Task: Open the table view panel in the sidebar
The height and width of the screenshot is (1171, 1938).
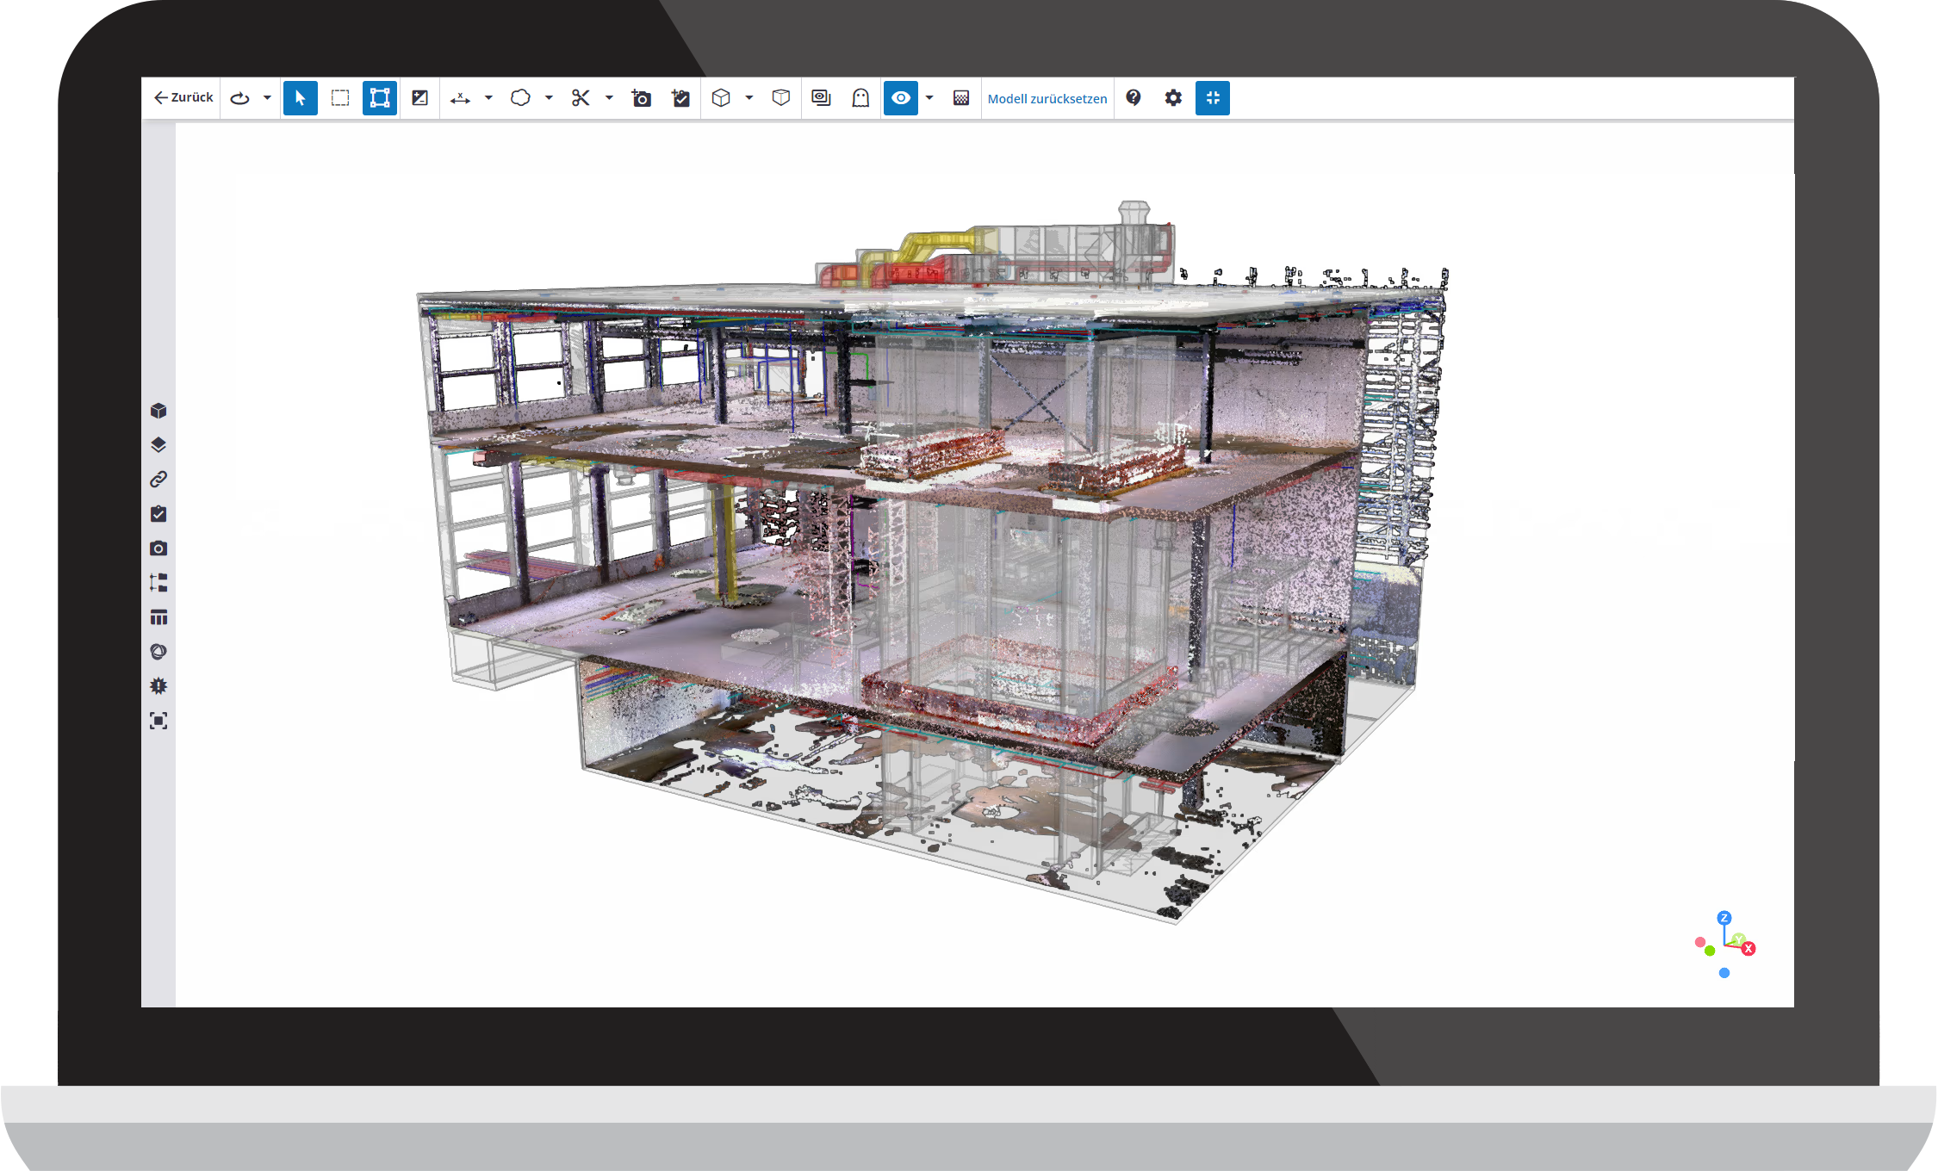Action: pyautogui.click(x=159, y=616)
